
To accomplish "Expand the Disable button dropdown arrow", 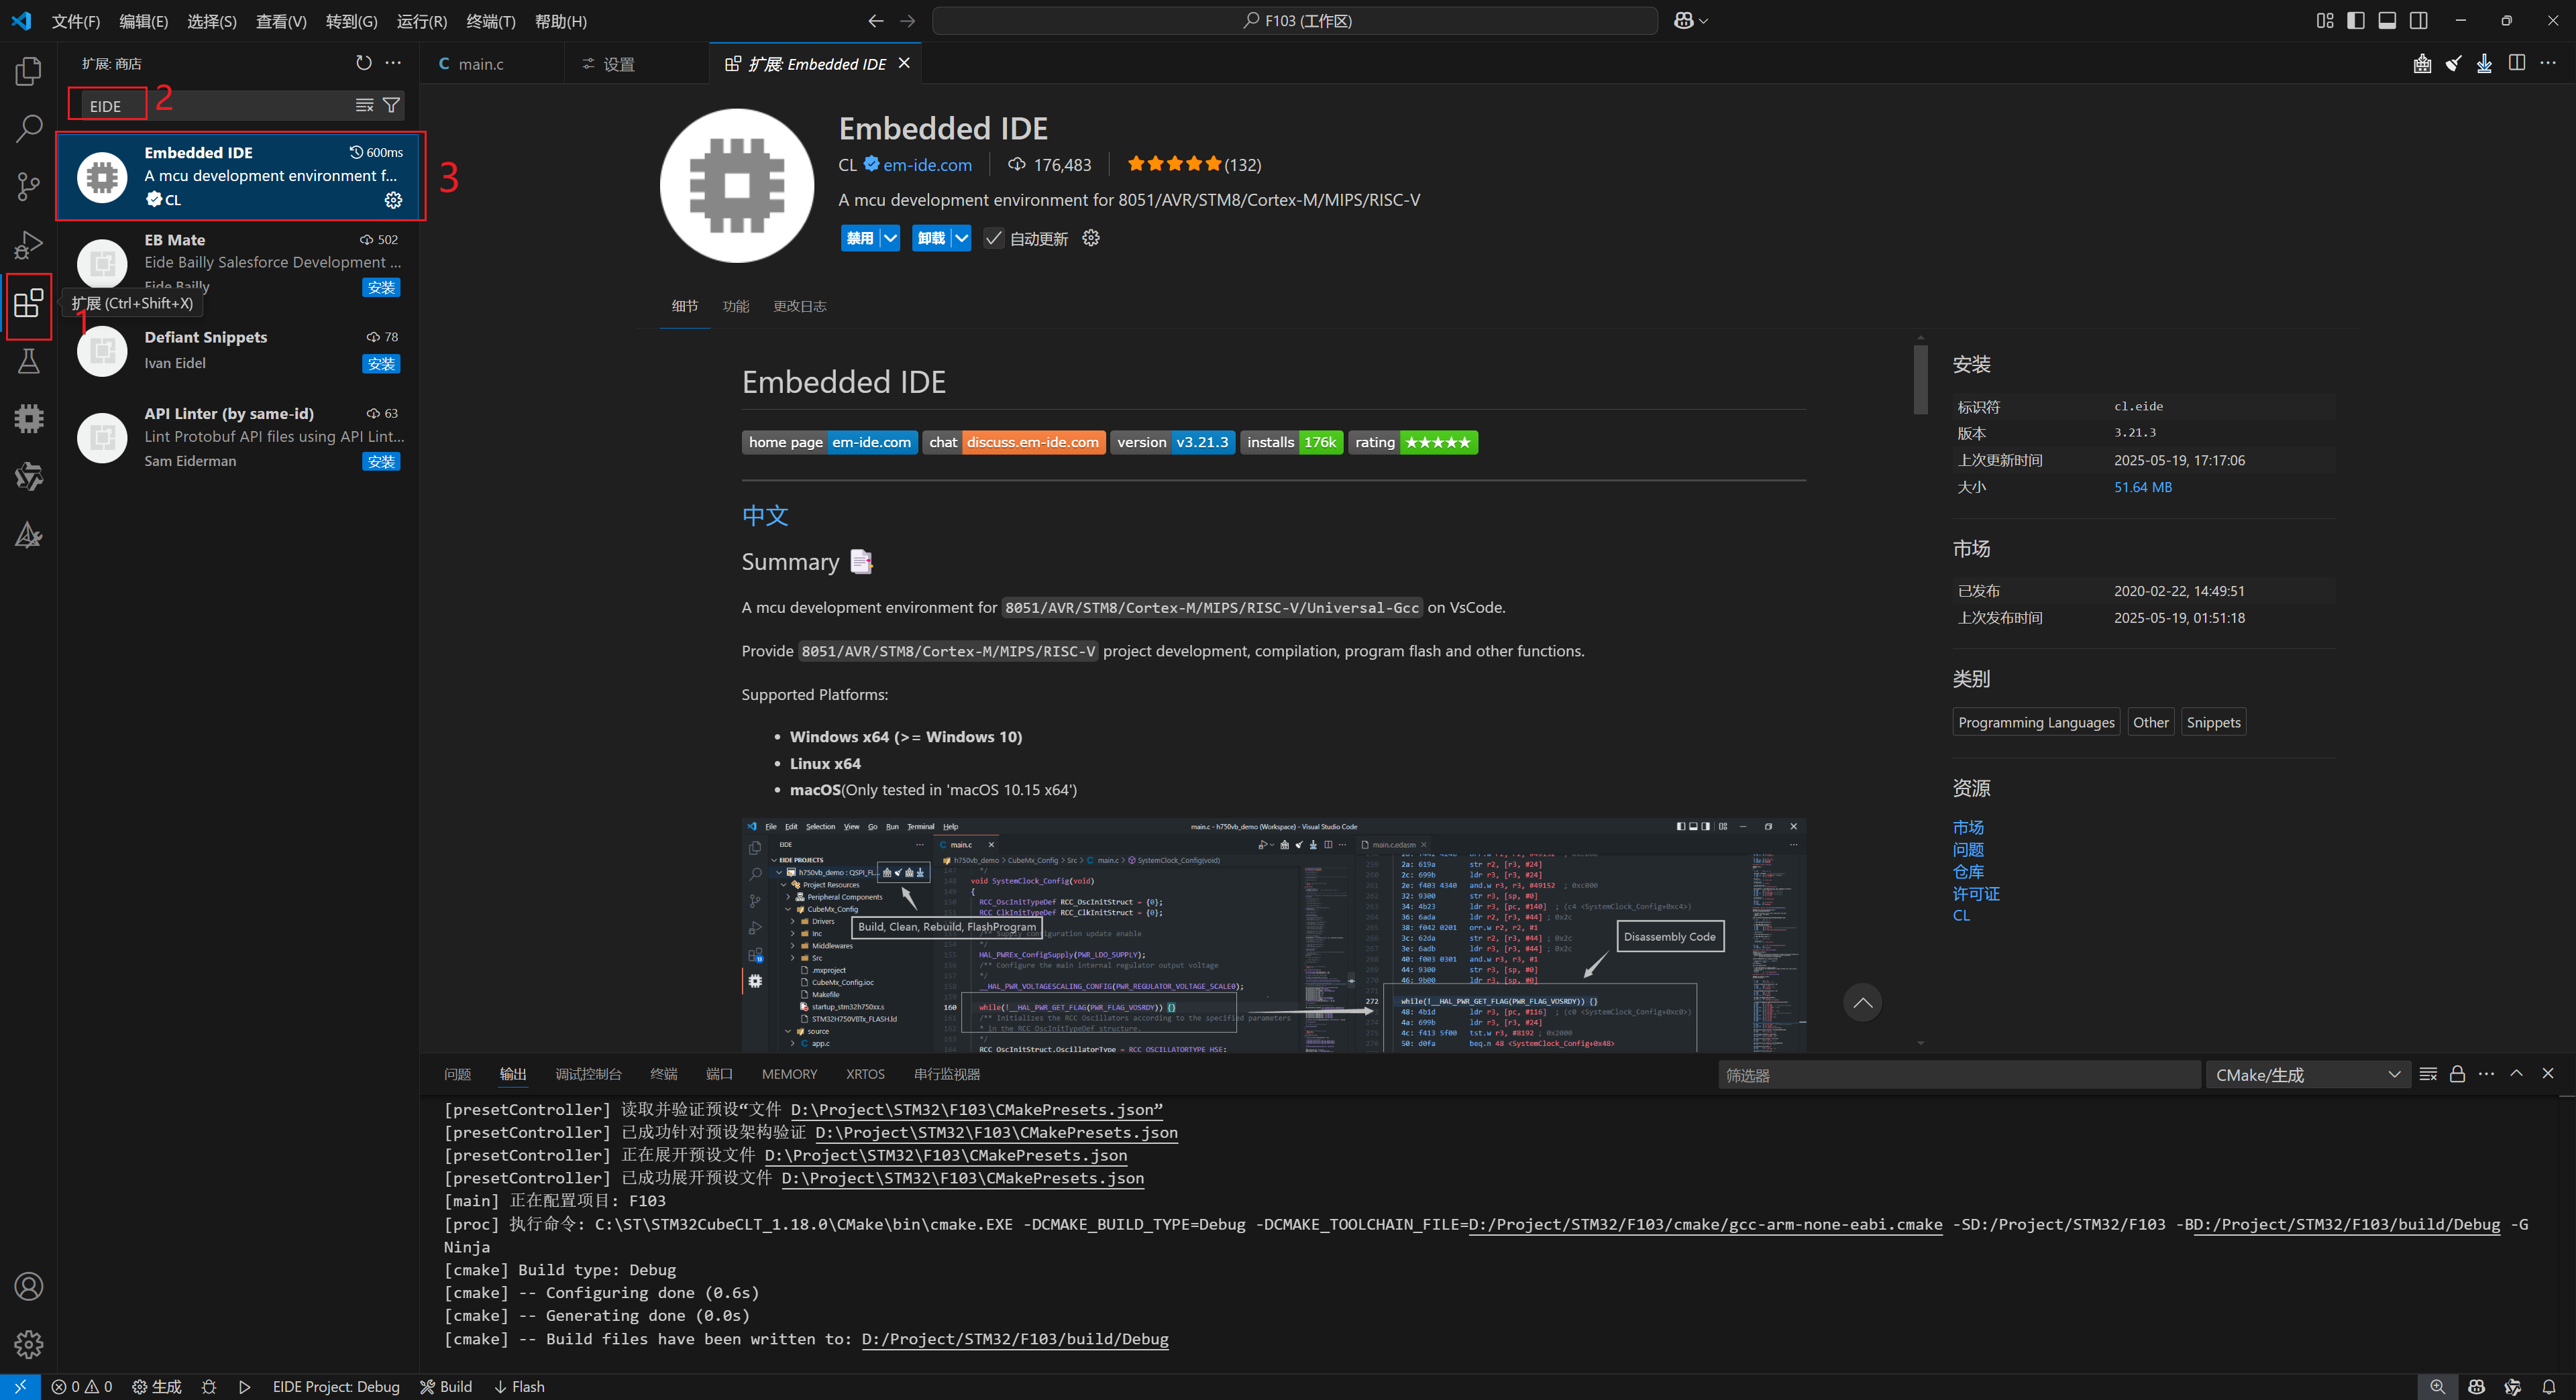I will click(x=890, y=238).
